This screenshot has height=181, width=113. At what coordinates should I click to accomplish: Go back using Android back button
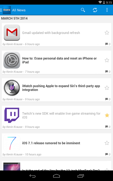coord(32,176)
